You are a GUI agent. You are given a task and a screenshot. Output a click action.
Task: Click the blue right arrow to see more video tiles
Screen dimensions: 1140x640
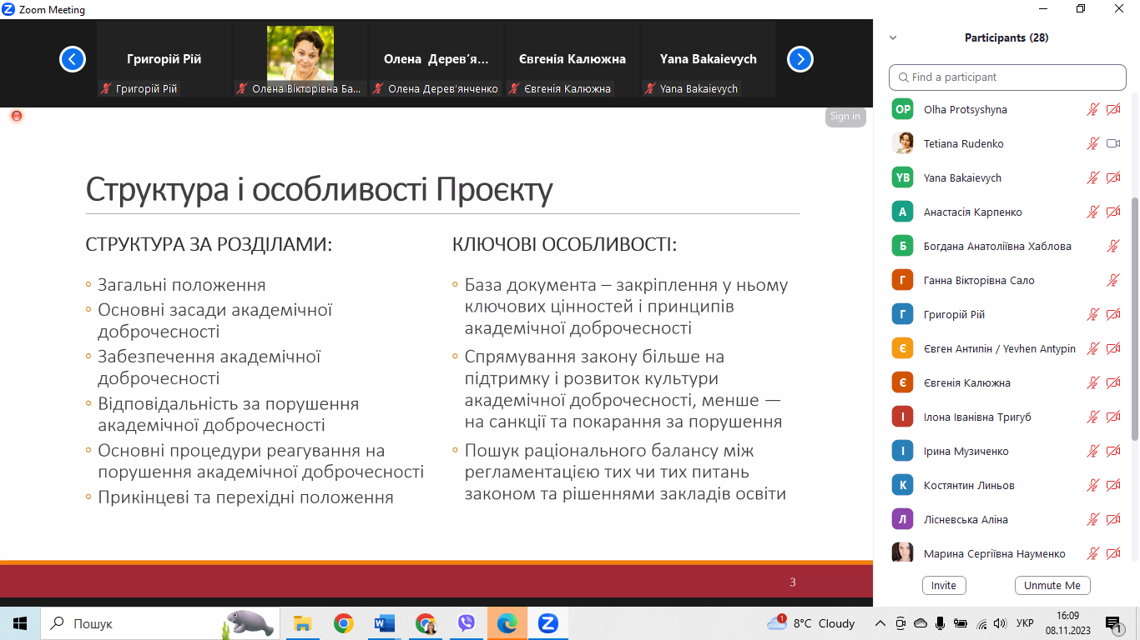[x=800, y=59]
